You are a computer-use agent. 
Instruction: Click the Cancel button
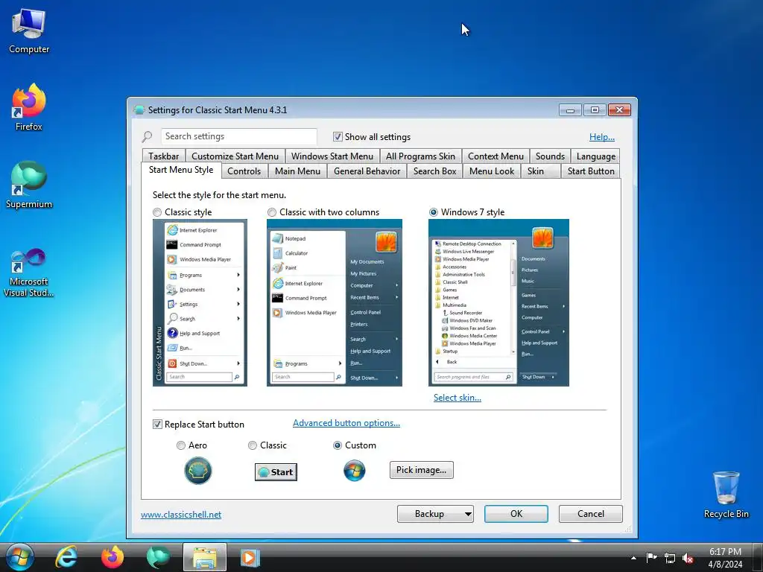[590, 514]
